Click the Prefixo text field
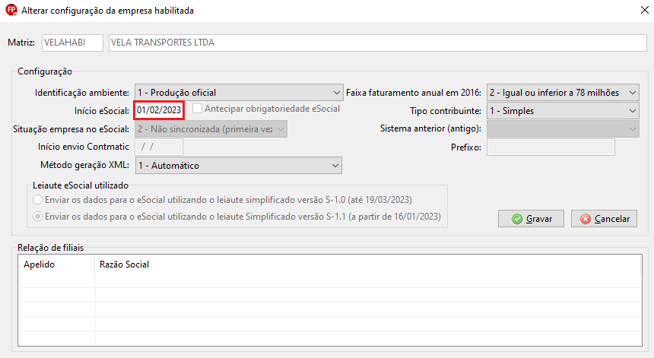The width and height of the screenshot is (654, 358). (551, 147)
